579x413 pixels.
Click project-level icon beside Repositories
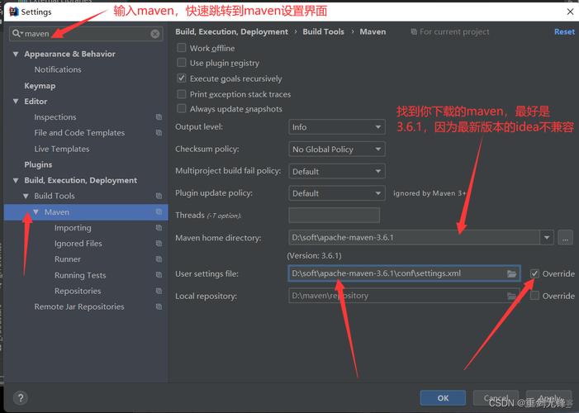coord(159,291)
